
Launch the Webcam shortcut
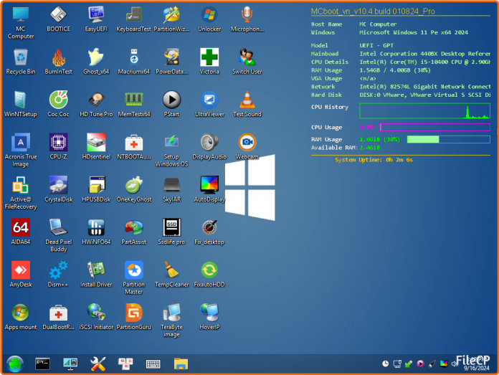coord(247,147)
